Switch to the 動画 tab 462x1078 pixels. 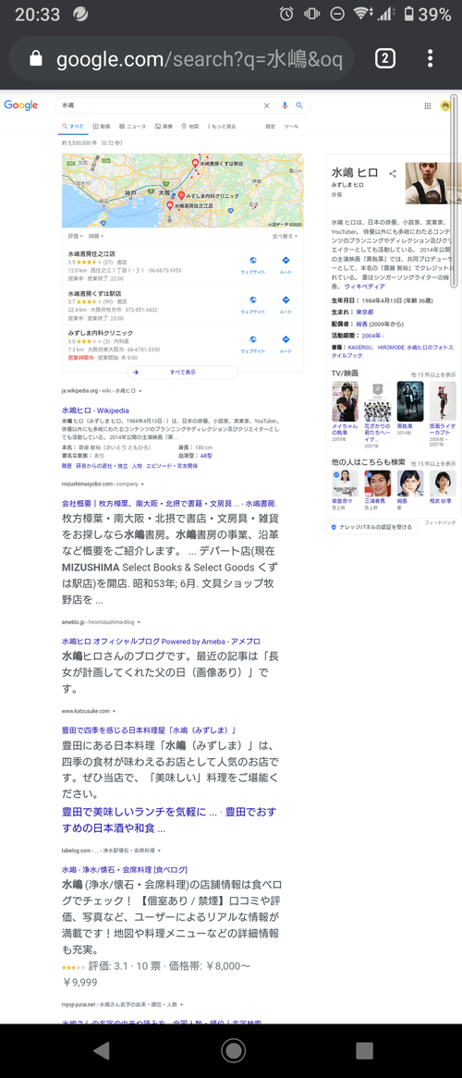(102, 127)
